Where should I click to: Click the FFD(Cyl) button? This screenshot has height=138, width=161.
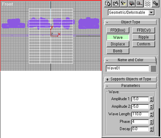(x=143, y=30)
